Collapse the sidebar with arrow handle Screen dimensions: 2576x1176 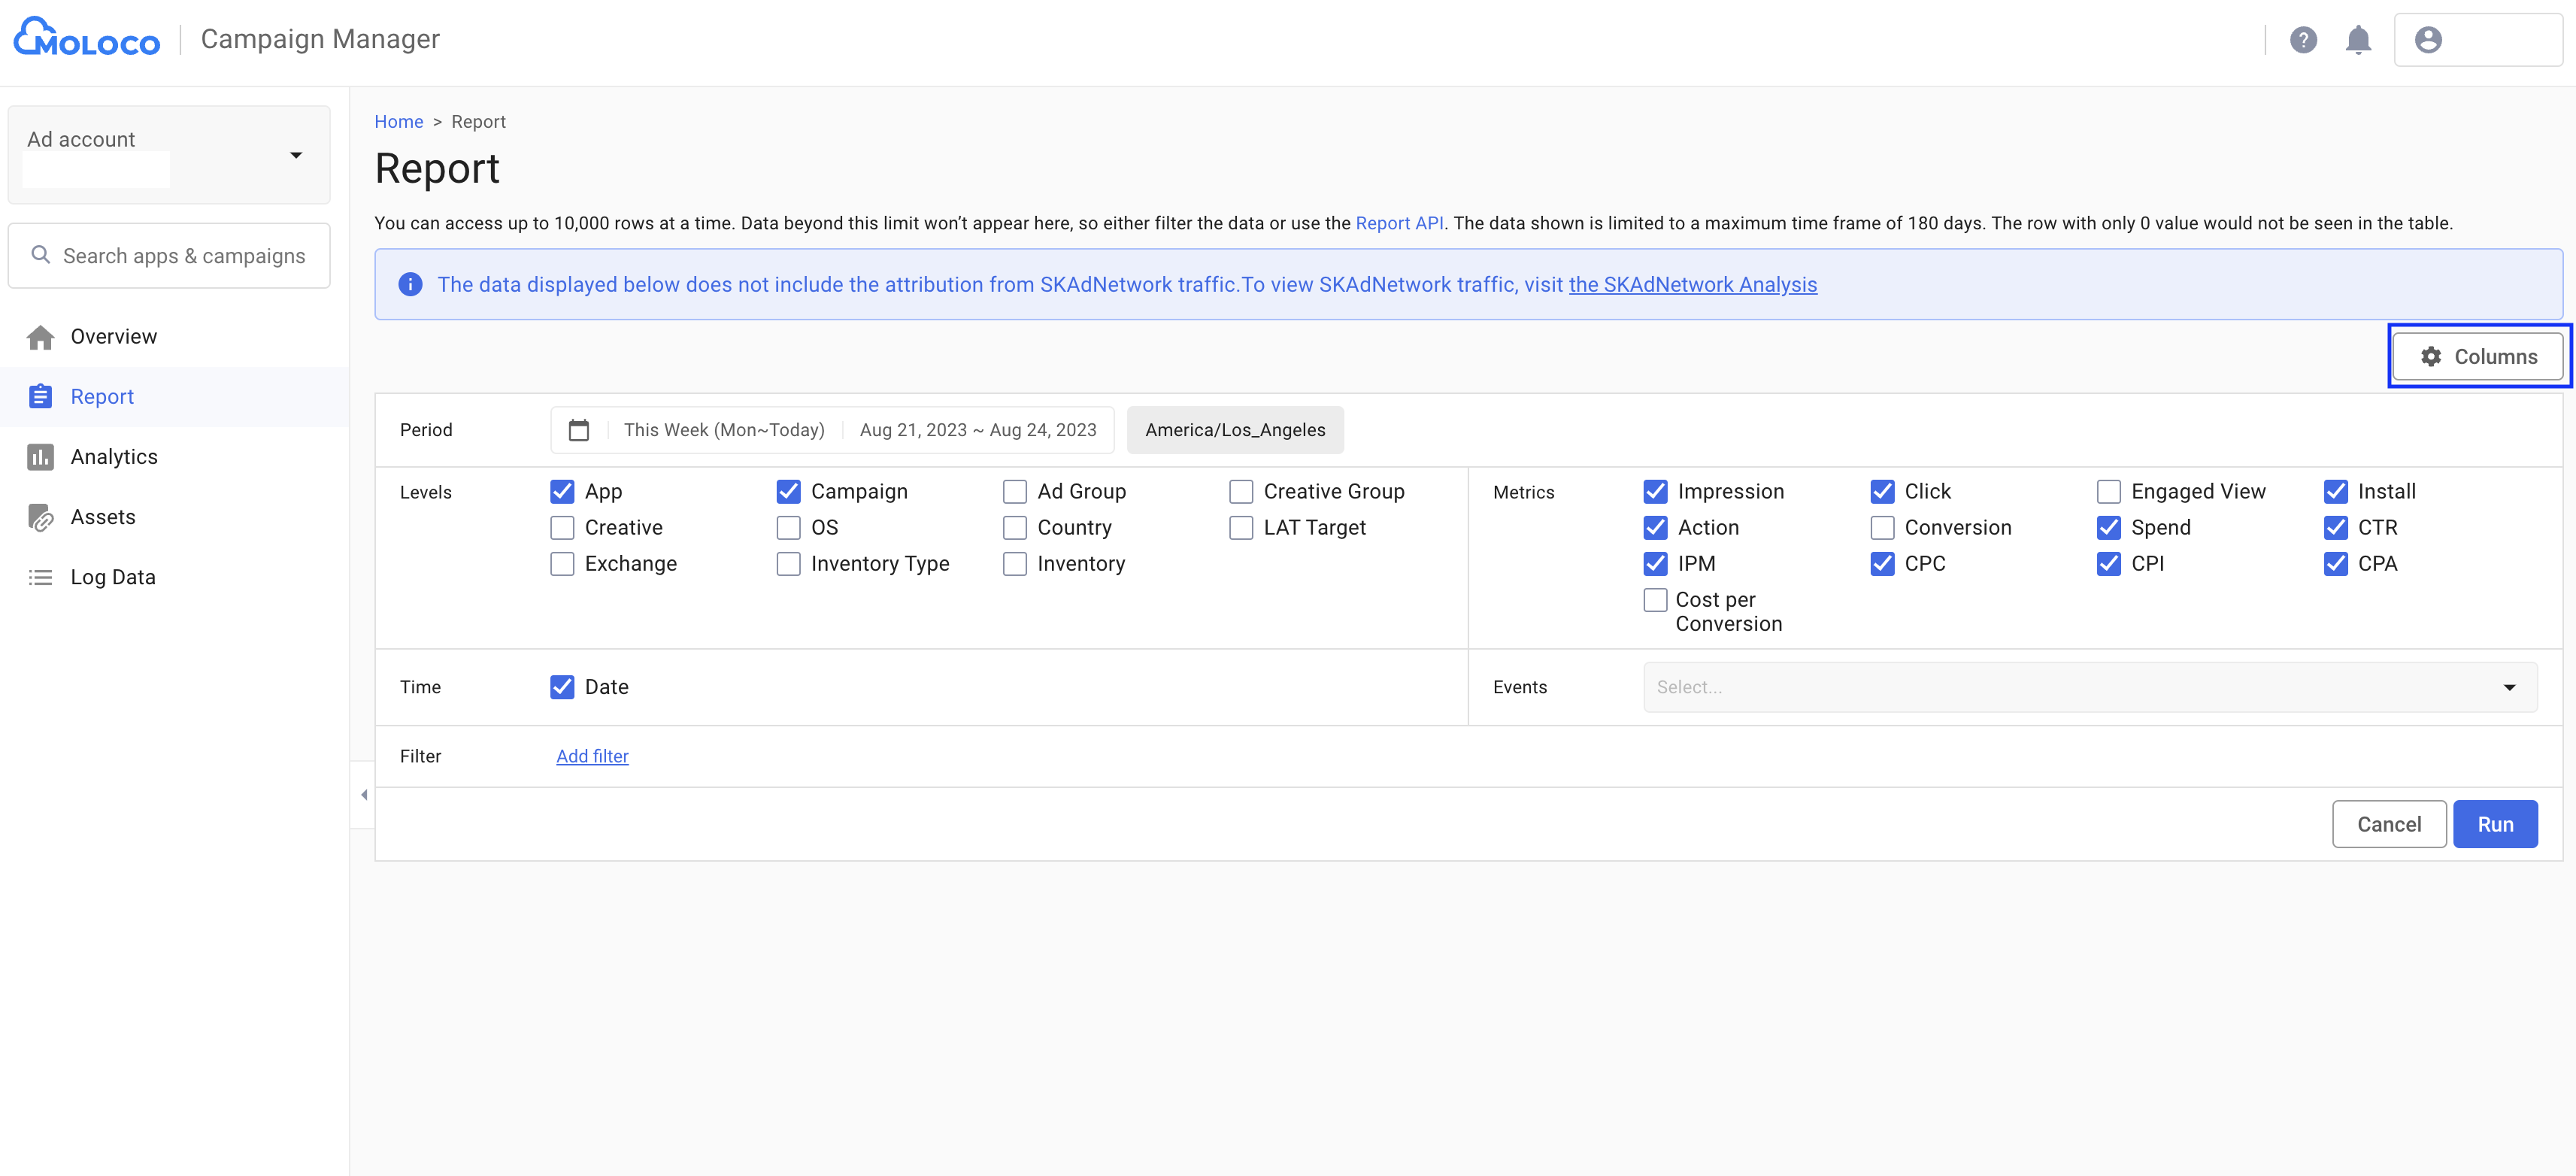point(364,795)
